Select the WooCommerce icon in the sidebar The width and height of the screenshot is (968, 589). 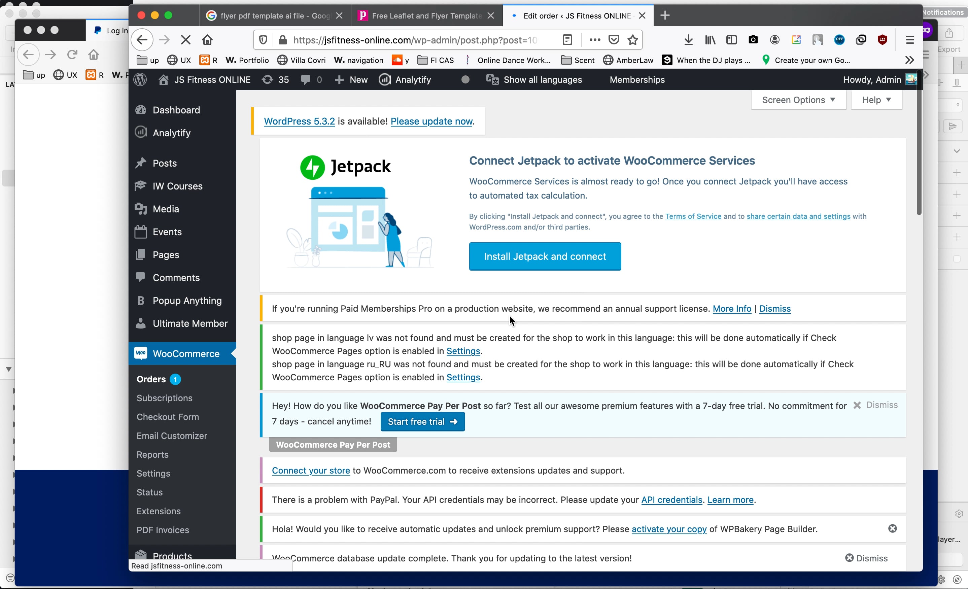(x=141, y=353)
